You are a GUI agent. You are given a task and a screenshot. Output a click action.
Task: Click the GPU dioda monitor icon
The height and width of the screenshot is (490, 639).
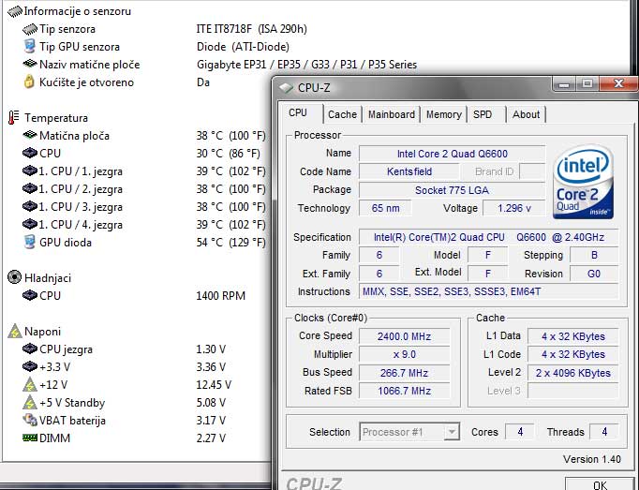[30, 243]
